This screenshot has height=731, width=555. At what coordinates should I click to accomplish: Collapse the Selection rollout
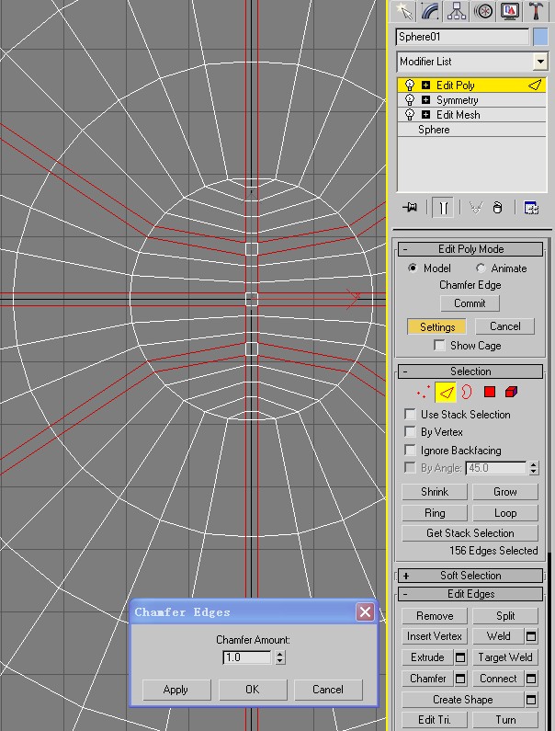coord(470,371)
